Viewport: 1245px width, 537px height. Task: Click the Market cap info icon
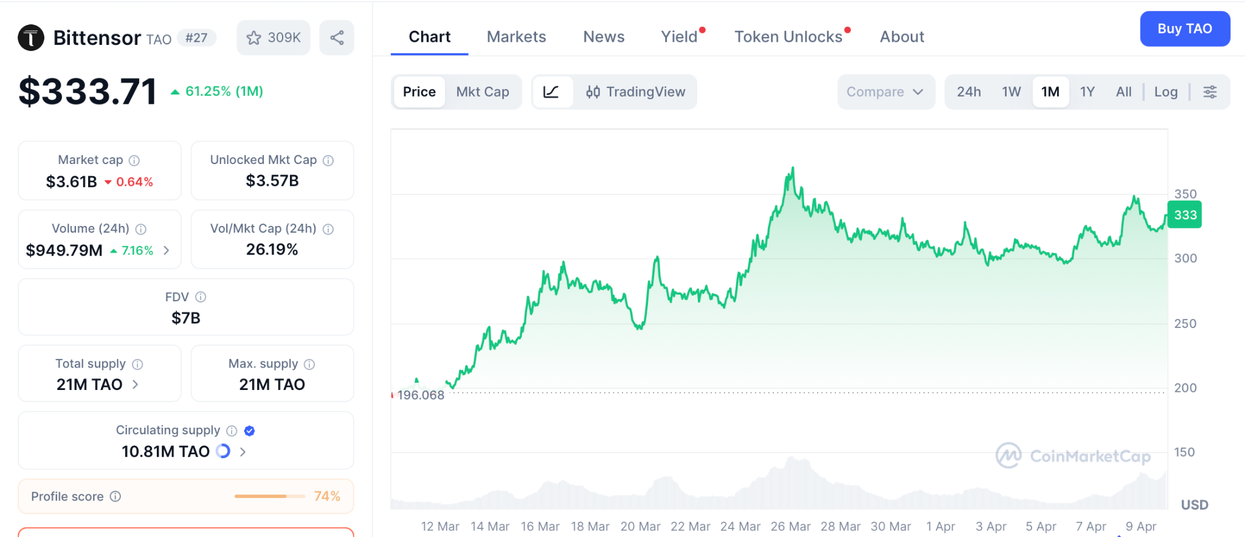click(134, 160)
